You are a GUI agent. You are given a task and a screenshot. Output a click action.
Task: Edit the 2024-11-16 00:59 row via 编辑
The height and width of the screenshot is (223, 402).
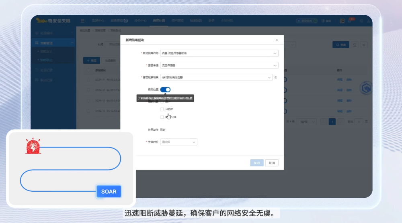[340, 80]
